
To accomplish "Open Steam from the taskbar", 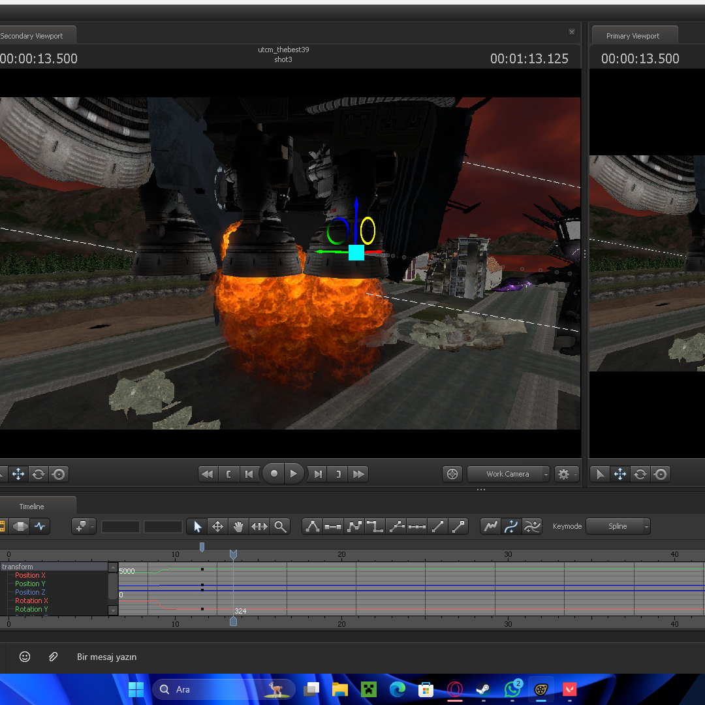I will [483, 689].
